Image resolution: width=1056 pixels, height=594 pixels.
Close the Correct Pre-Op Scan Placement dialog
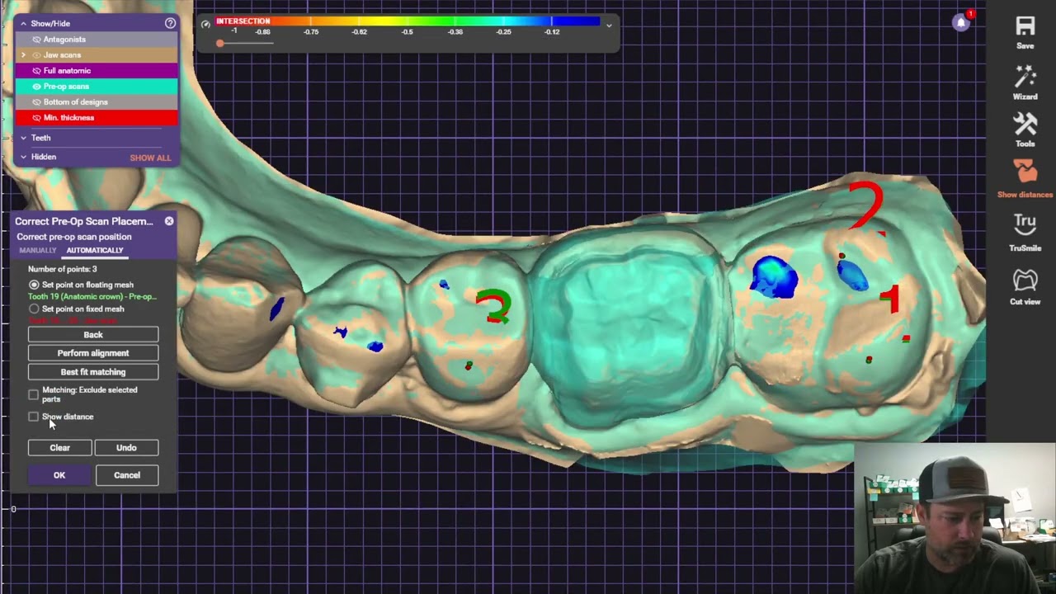click(x=169, y=221)
